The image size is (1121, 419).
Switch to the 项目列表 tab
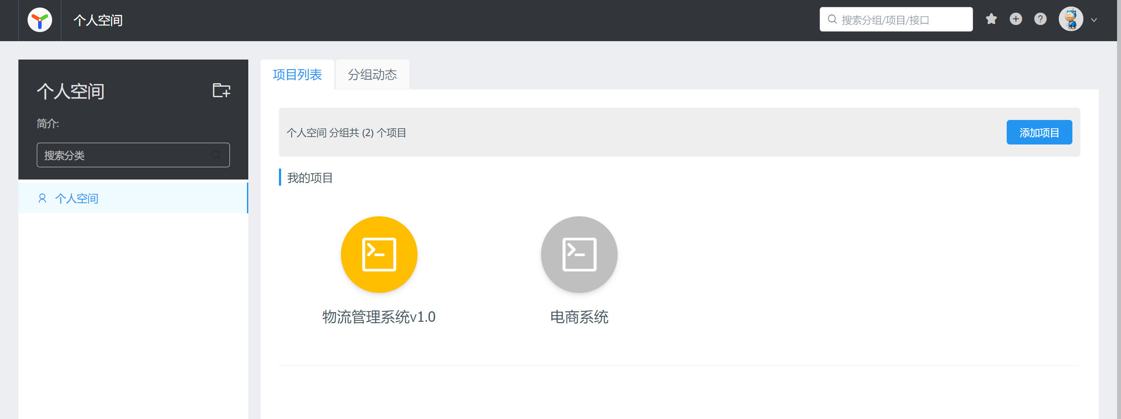coord(297,74)
